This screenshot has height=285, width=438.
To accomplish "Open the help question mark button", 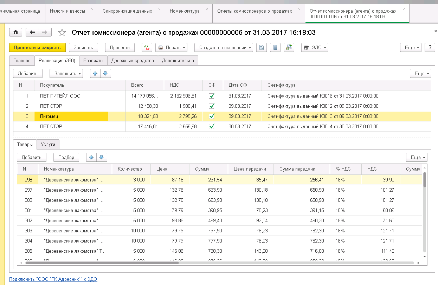I will (x=430, y=48).
